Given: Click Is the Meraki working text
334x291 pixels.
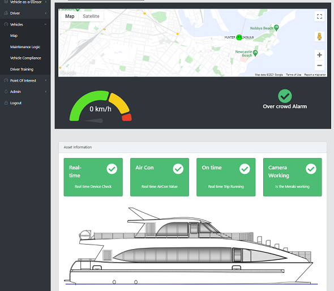Looking at the screenshot, I should coord(293,187).
